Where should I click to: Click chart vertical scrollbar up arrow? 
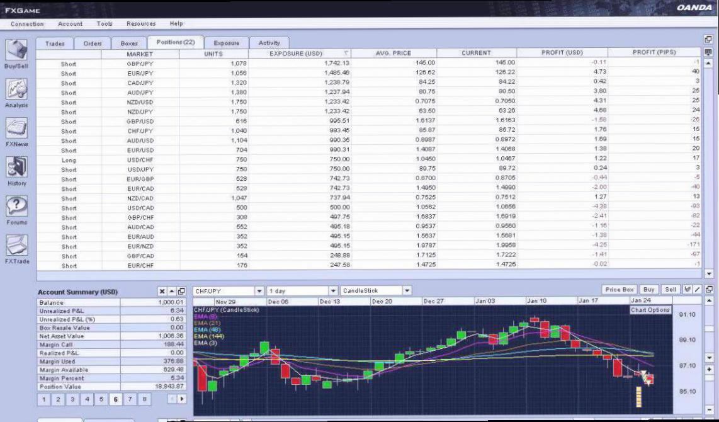pos(710,301)
